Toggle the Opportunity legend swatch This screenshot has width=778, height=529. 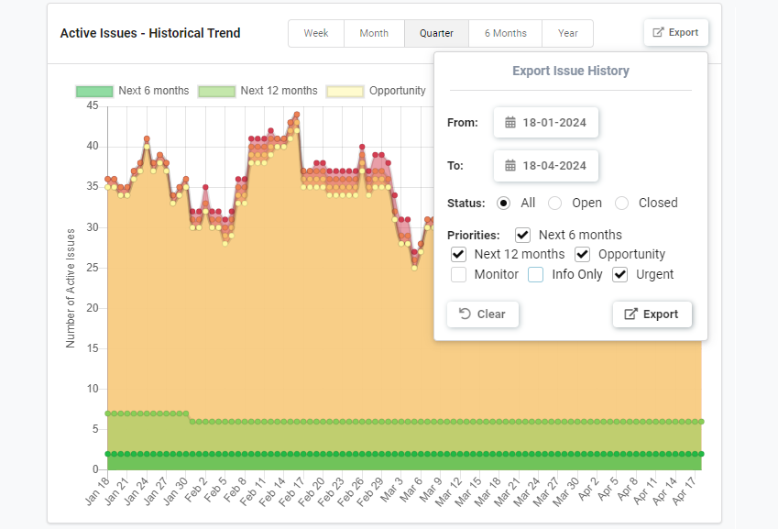point(345,91)
